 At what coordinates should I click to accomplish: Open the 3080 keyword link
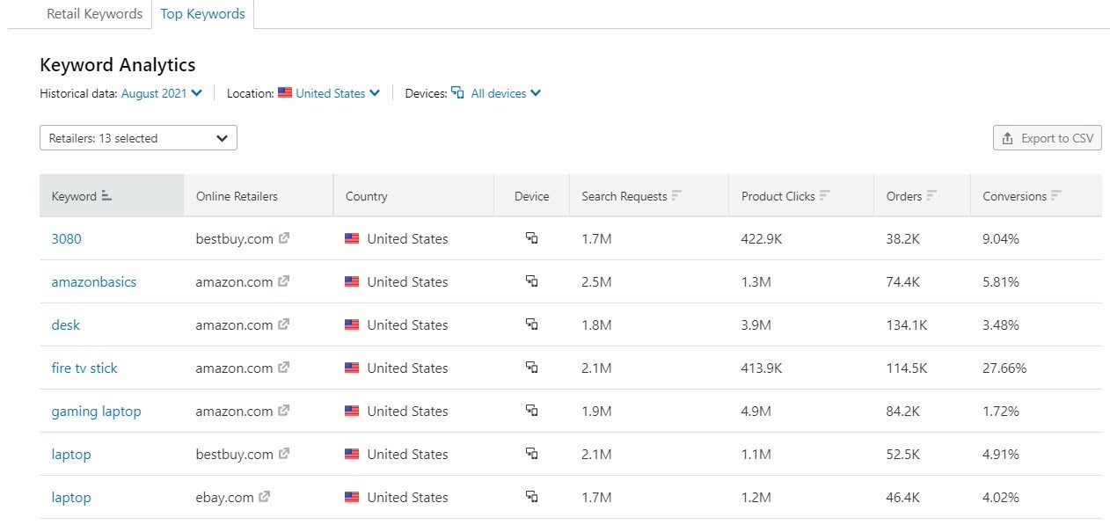[x=66, y=238]
